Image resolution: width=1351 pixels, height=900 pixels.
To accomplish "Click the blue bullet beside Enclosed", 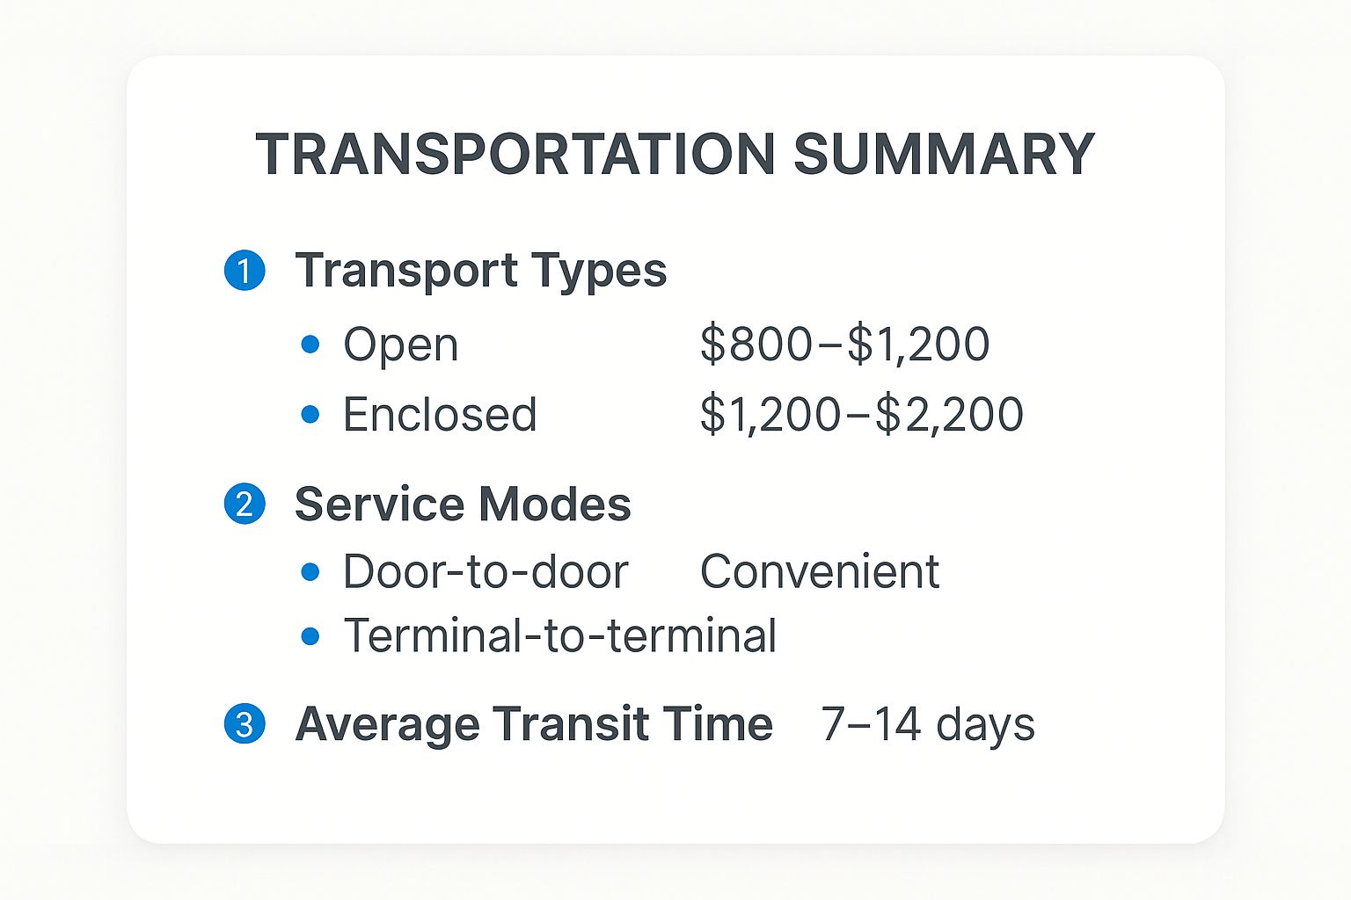I will point(310,415).
